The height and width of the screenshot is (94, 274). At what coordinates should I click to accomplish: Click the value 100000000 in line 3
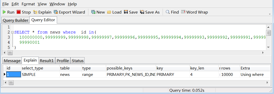[31, 37]
